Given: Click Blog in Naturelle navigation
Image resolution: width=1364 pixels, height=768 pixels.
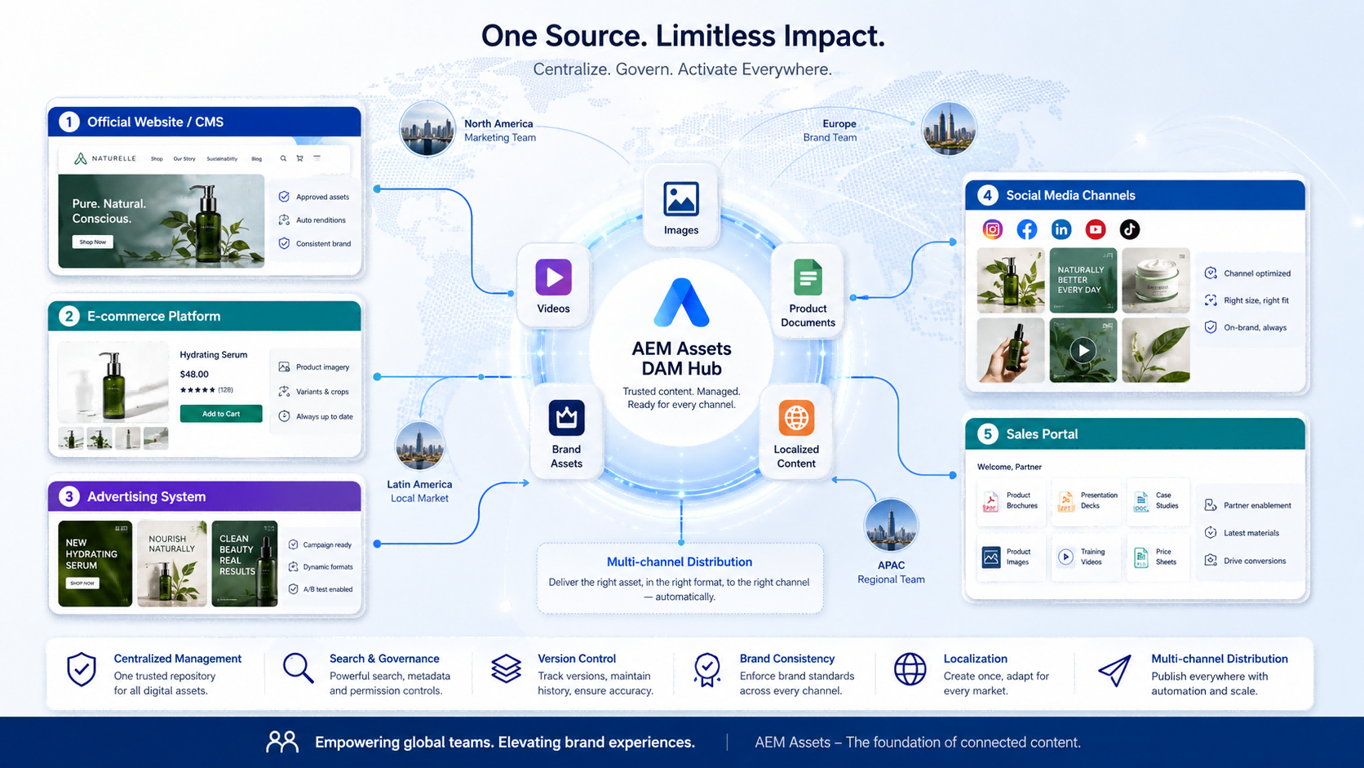Looking at the screenshot, I should click(256, 159).
